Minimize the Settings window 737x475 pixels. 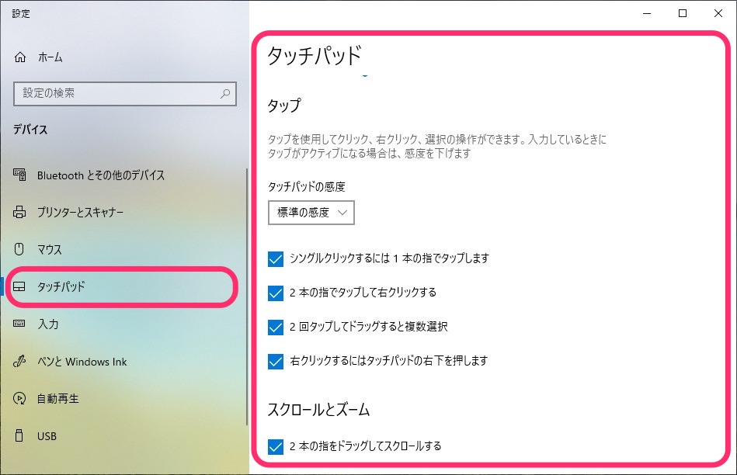tap(645, 13)
